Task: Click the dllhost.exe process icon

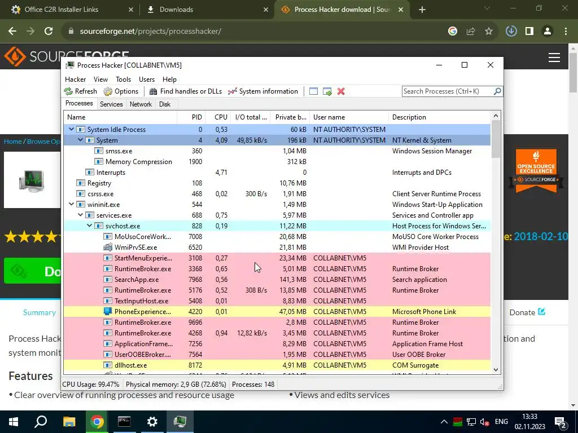Action: coord(108,365)
